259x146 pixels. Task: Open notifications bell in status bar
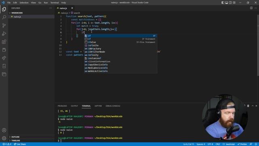(256, 144)
